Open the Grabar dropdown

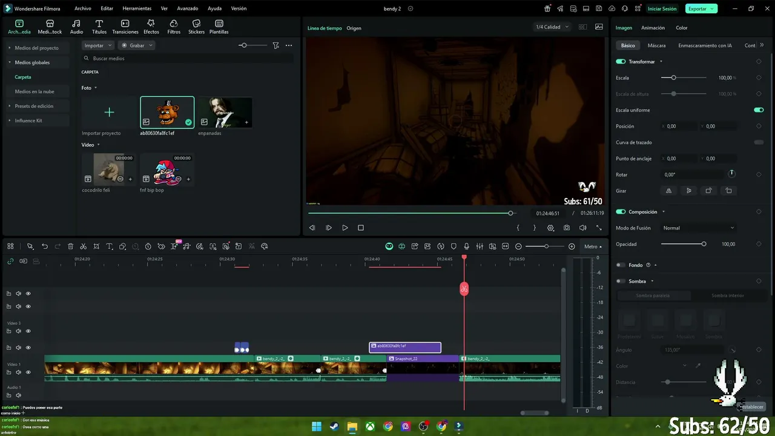tap(136, 45)
